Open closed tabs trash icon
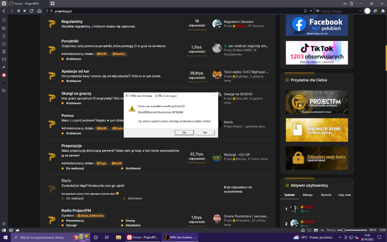 tap(351, 3)
